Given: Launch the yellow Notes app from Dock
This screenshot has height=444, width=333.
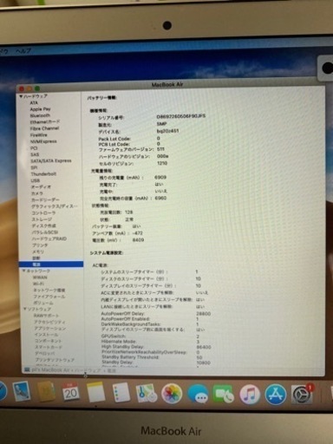Looking at the screenshot, I should (95, 392).
